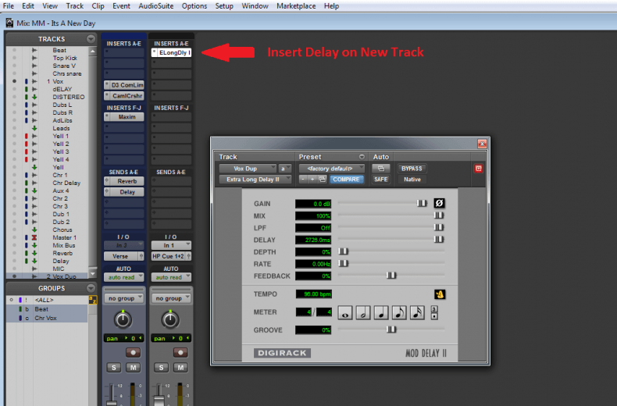This screenshot has width=617, height=406.
Task: Click the COMPARE button in the plug-in
Action: (x=346, y=180)
